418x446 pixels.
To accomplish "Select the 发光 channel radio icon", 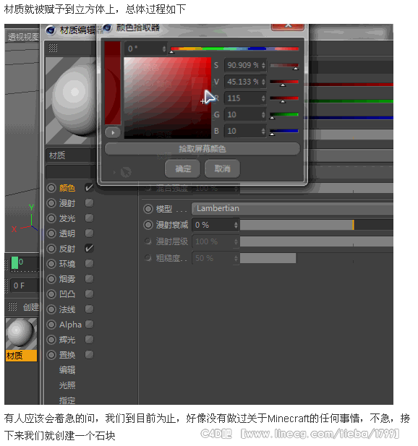I will [x=51, y=218].
